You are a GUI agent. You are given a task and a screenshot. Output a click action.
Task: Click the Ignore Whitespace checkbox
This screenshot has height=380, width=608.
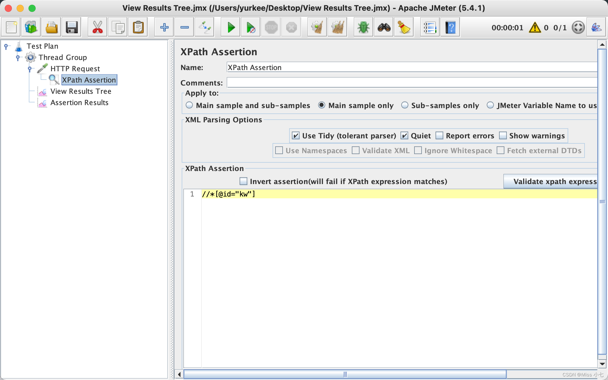[x=418, y=150]
